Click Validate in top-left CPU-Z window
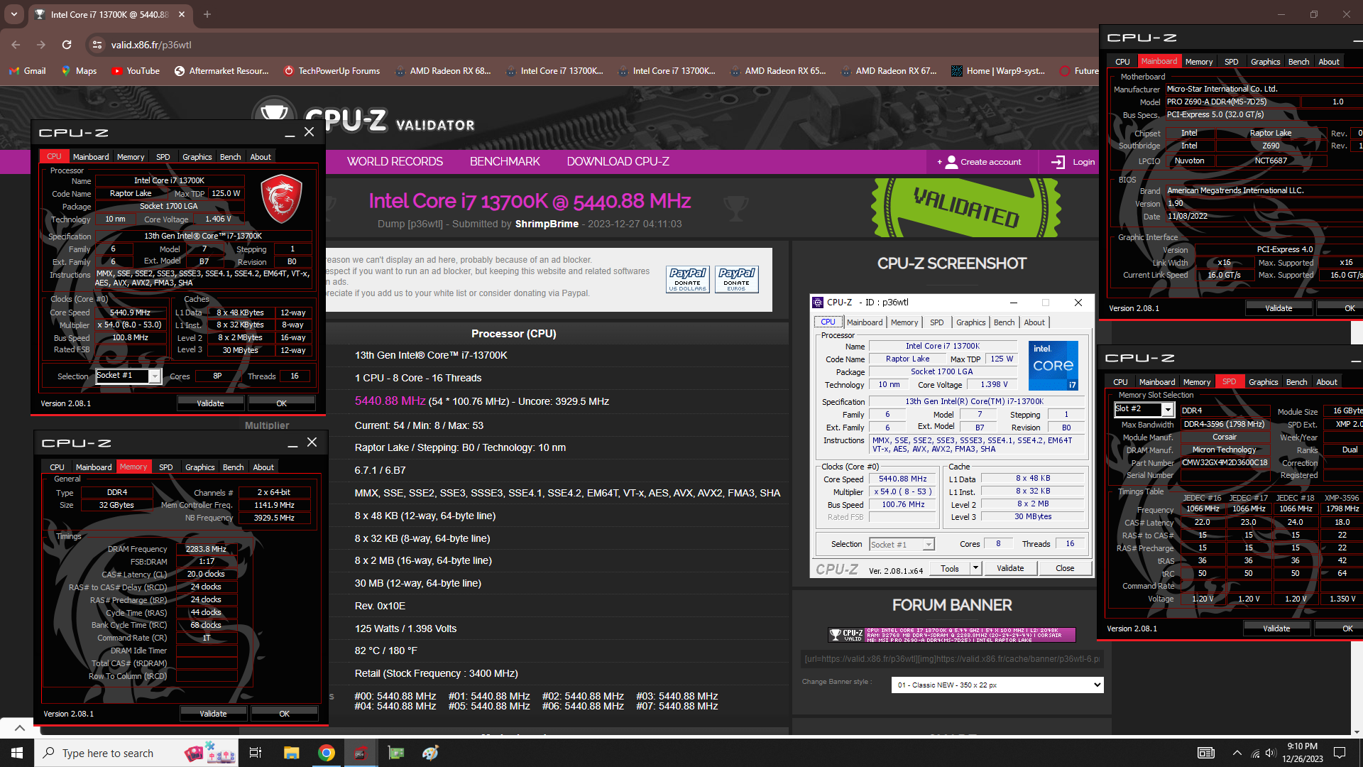This screenshot has width=1363, height=767. coord(210,403)
